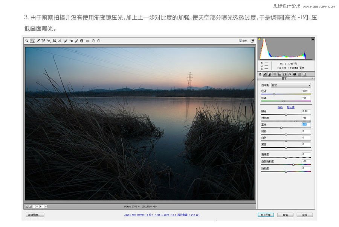Switch to the Lens Corrections tab icon
339x227 pixels.
click(285, 74)
